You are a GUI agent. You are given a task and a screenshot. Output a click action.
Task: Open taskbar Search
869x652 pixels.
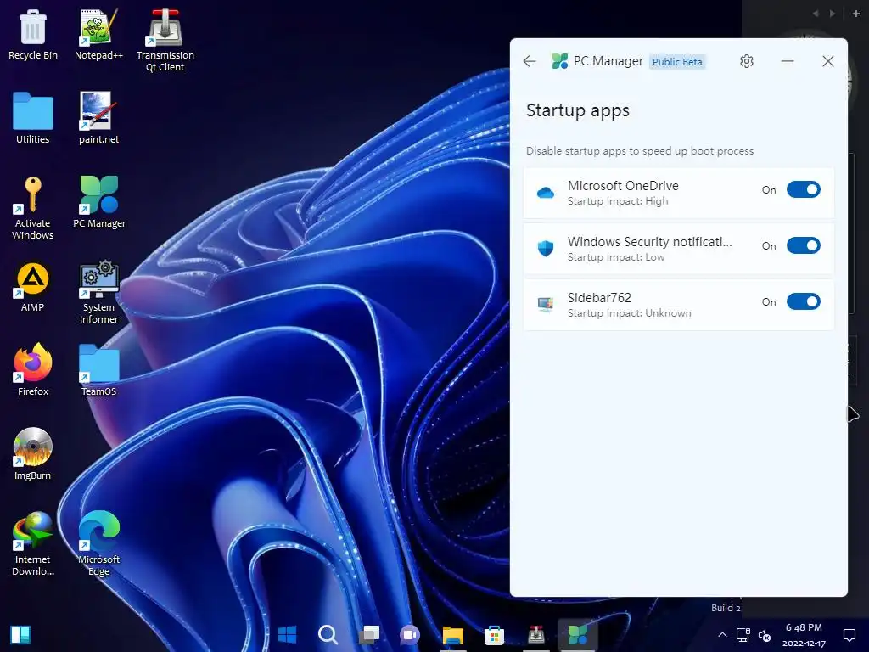pos(328,635)
